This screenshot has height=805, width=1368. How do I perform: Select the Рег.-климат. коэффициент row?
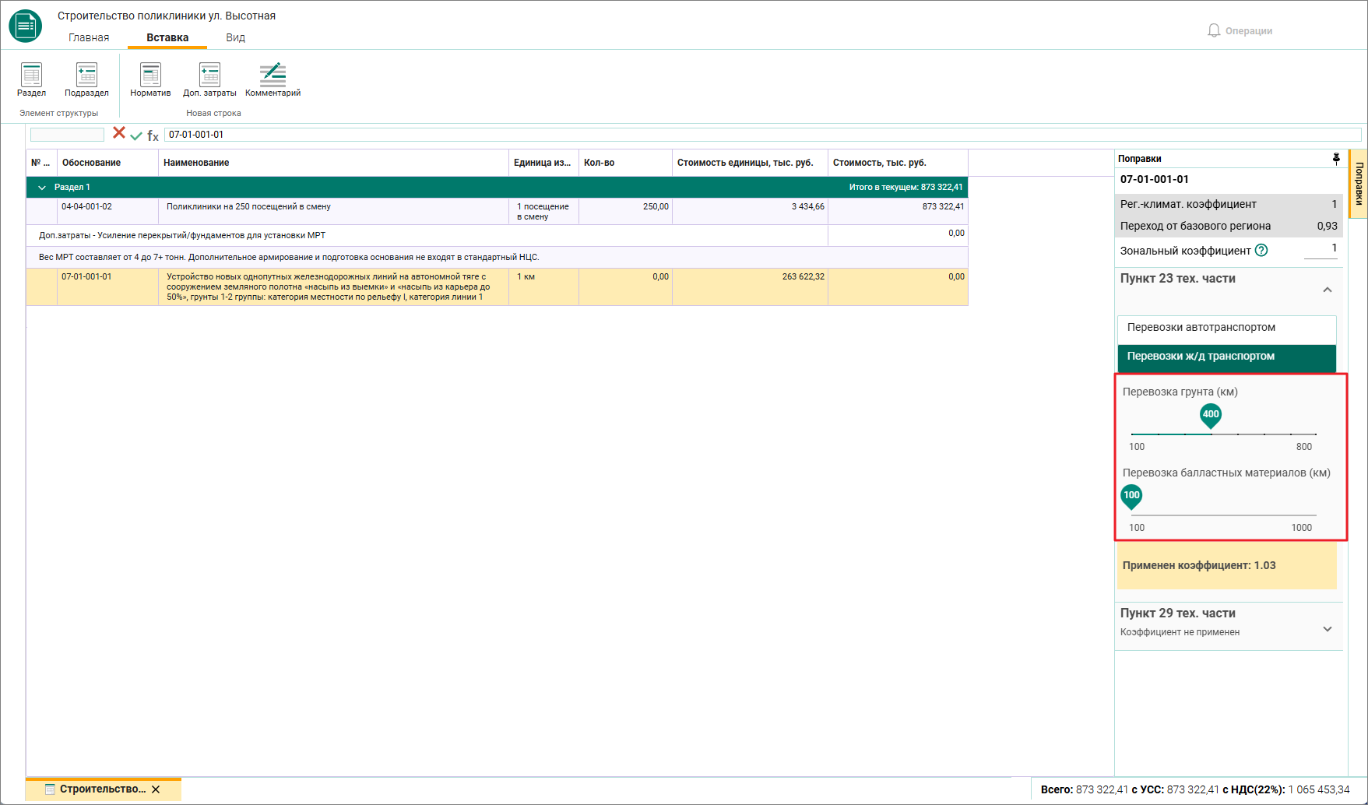click(x=1229, y=204)
